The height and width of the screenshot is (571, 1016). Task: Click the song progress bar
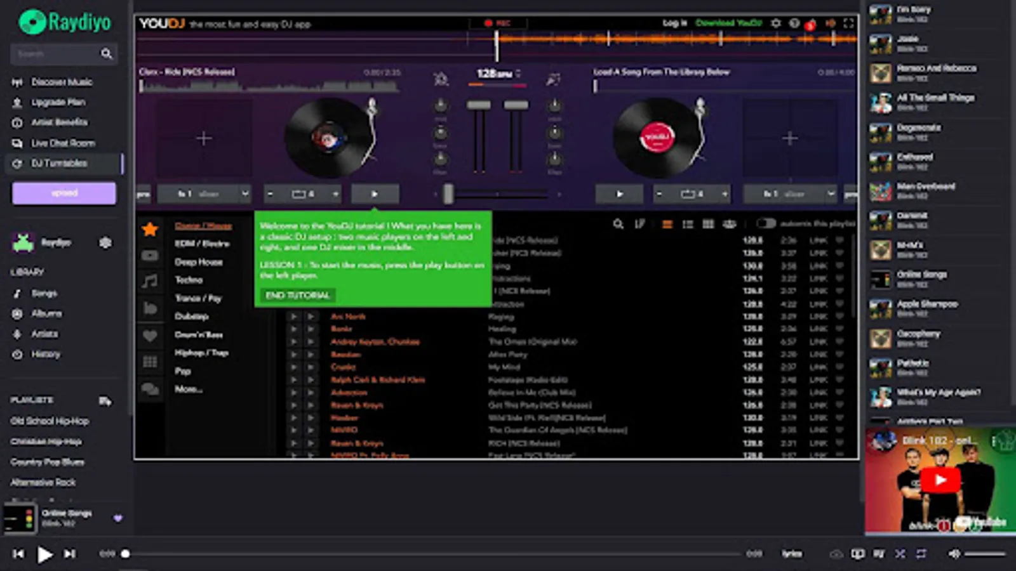click(433, 554)
